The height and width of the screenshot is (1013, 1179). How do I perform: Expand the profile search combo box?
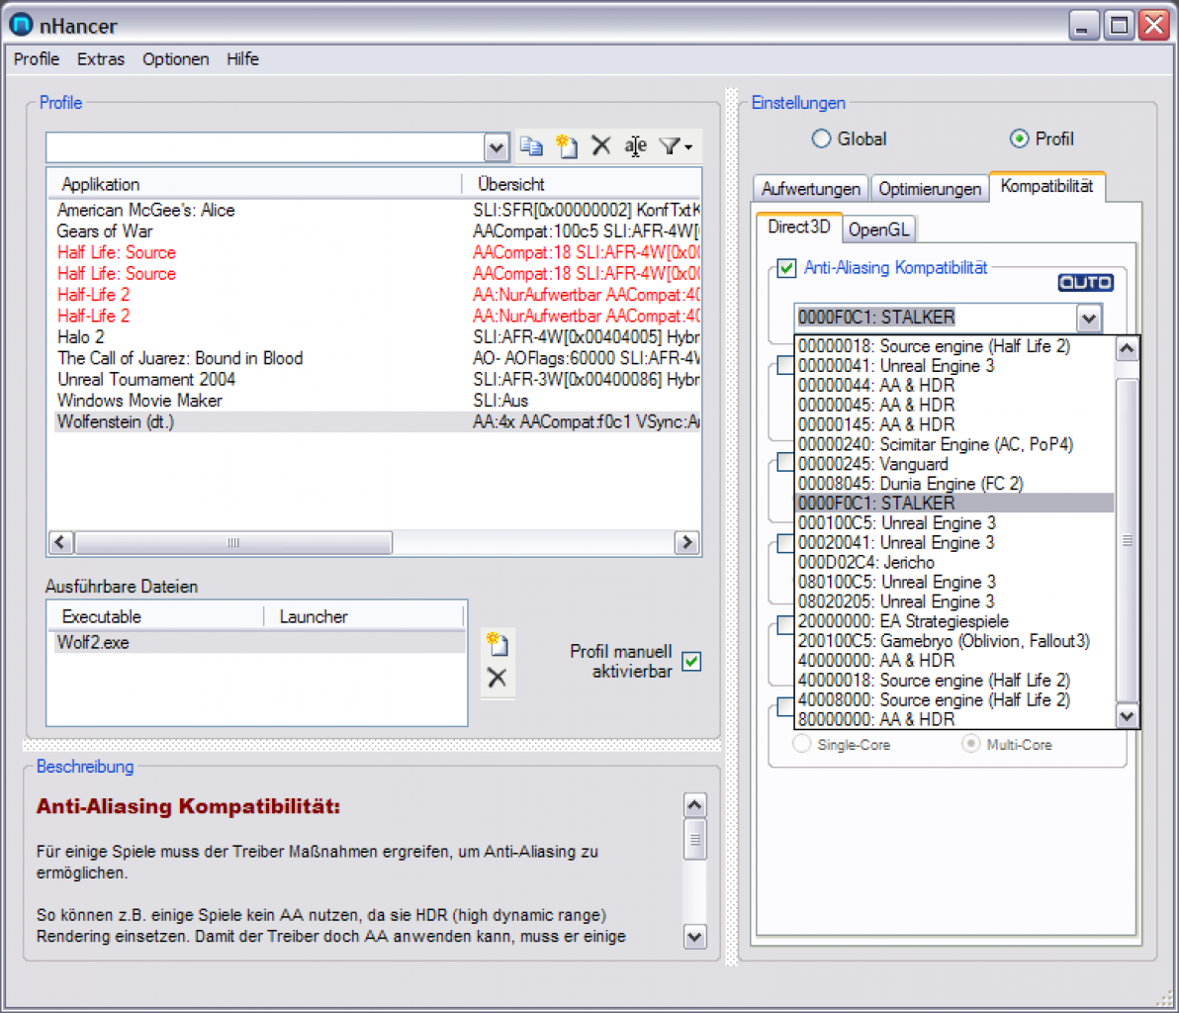point(497,147)
